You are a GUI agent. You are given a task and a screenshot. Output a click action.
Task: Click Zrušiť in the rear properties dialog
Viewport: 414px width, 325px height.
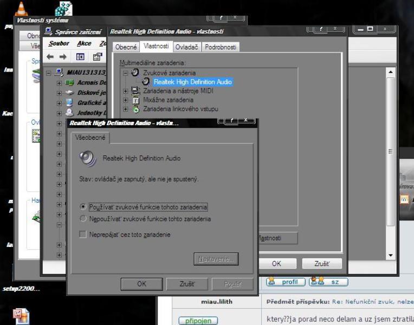coord(322,263)
